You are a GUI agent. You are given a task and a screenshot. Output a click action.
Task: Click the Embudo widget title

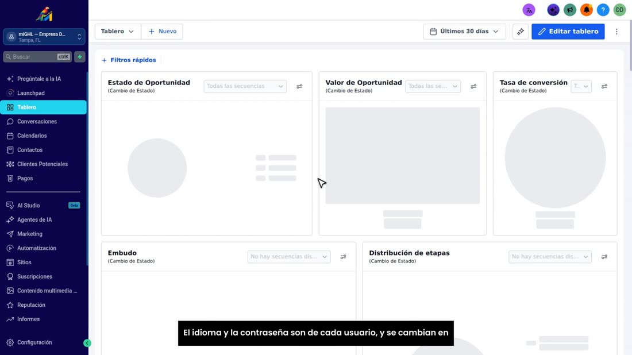[122, 253]
